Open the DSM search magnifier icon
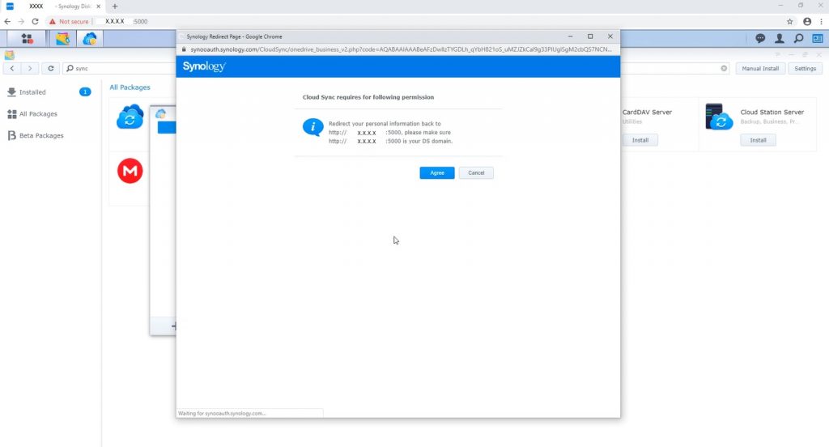 coord(798,39)
